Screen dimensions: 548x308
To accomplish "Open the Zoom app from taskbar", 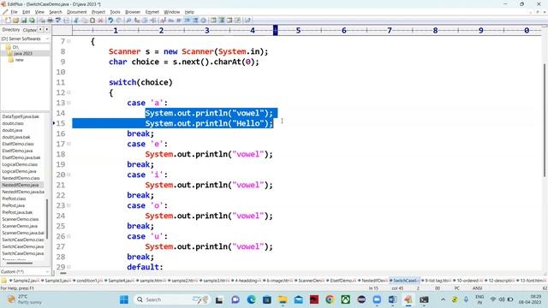I will (377, 299).
